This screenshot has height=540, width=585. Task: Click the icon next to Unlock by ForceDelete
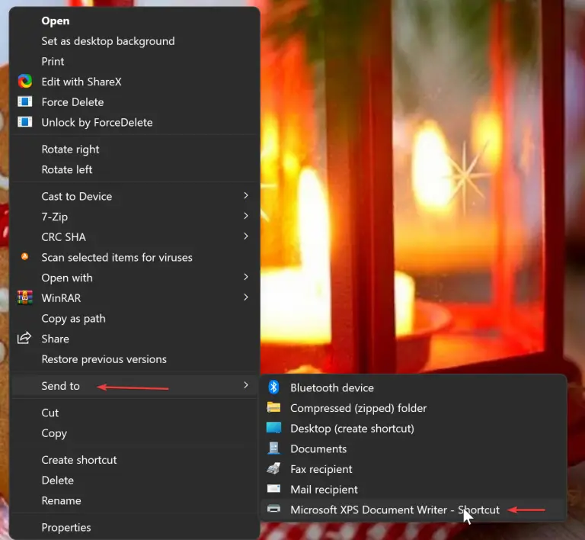pos(25,122)
